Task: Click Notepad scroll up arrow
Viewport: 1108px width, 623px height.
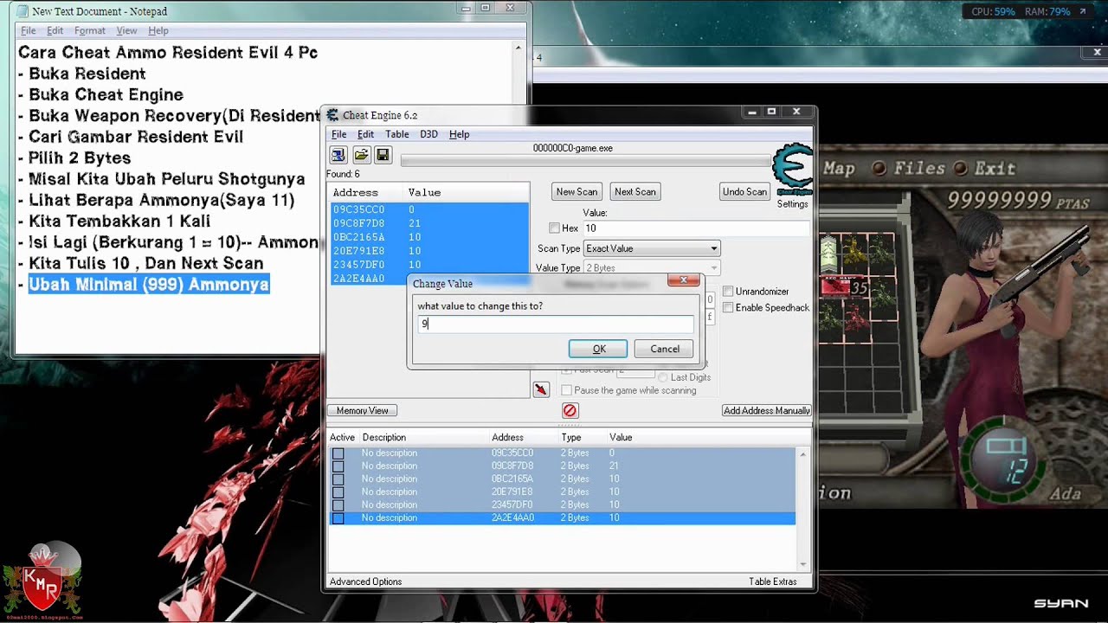Action: click(x=519, y=48)
